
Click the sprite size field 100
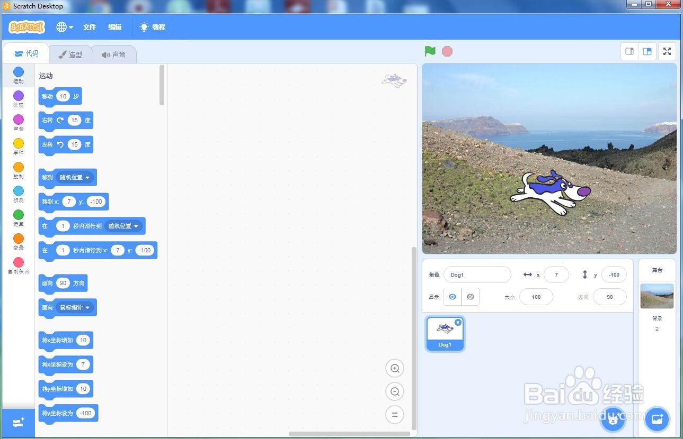pos(536,297)
